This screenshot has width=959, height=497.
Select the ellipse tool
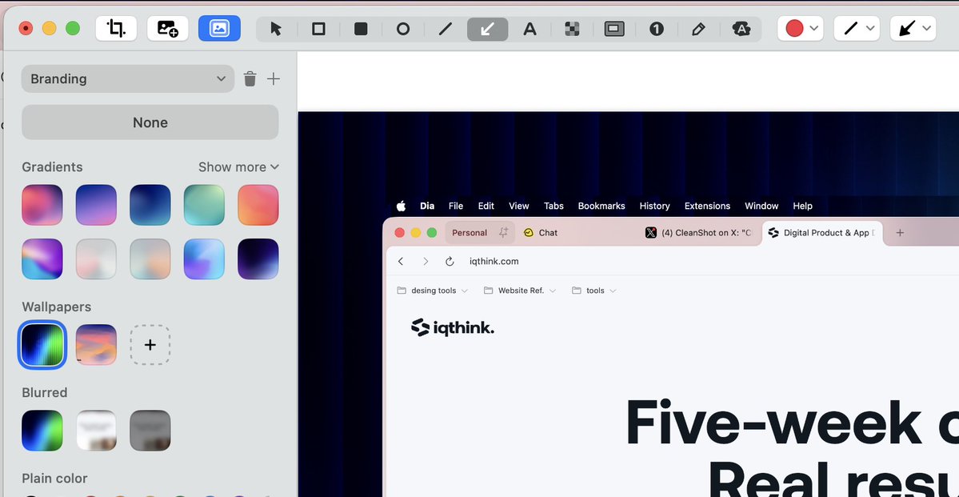(x=403, y=29)
